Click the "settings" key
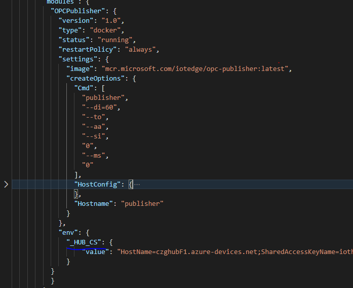The image size is (353, 288). [x=78, y=59]
